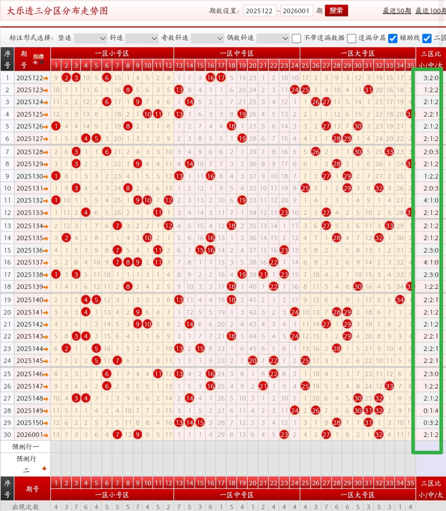Click red ball 21 in row 2025147
The height and width of the screenshot is (511, 446).
coord(263,386)
